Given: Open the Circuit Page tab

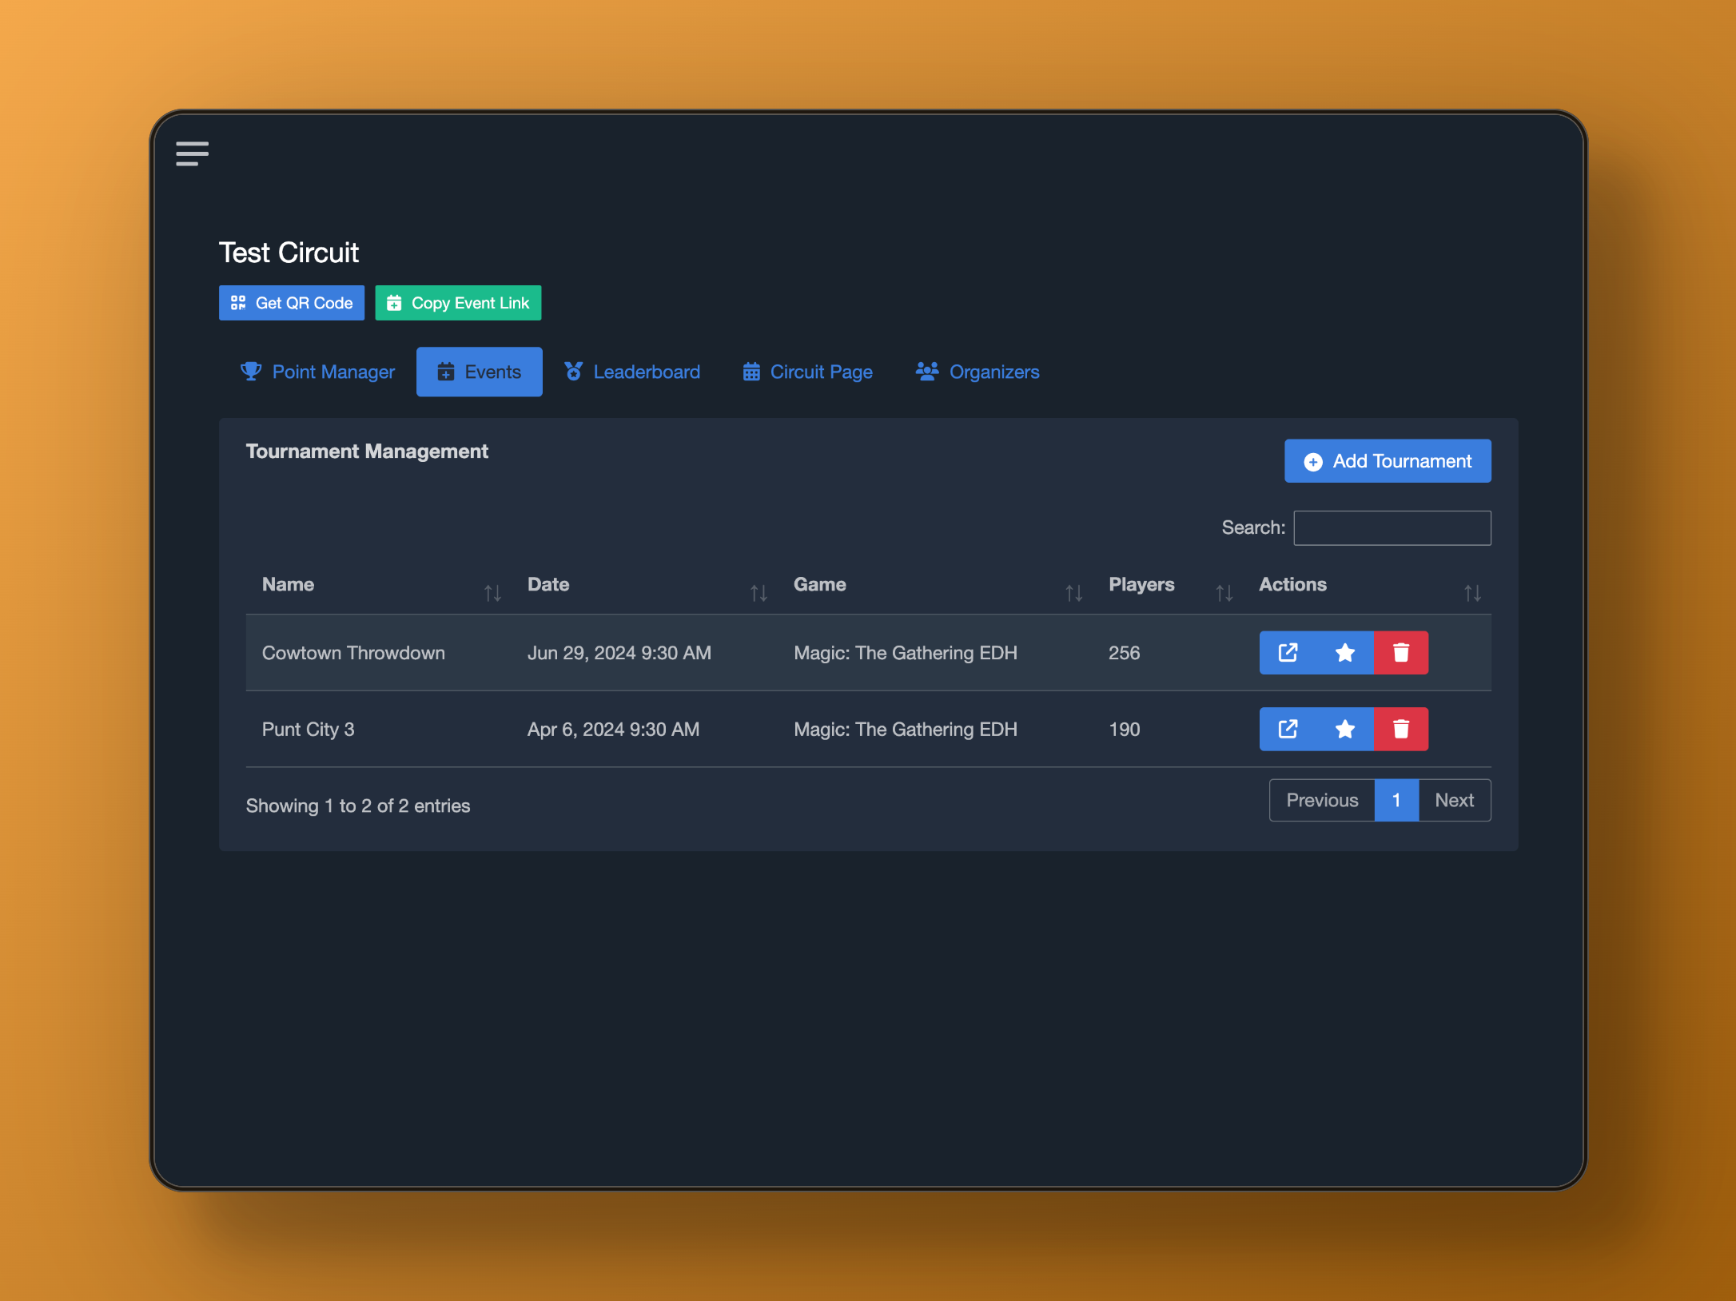Looking at the screenshot, I should [807, 372].
